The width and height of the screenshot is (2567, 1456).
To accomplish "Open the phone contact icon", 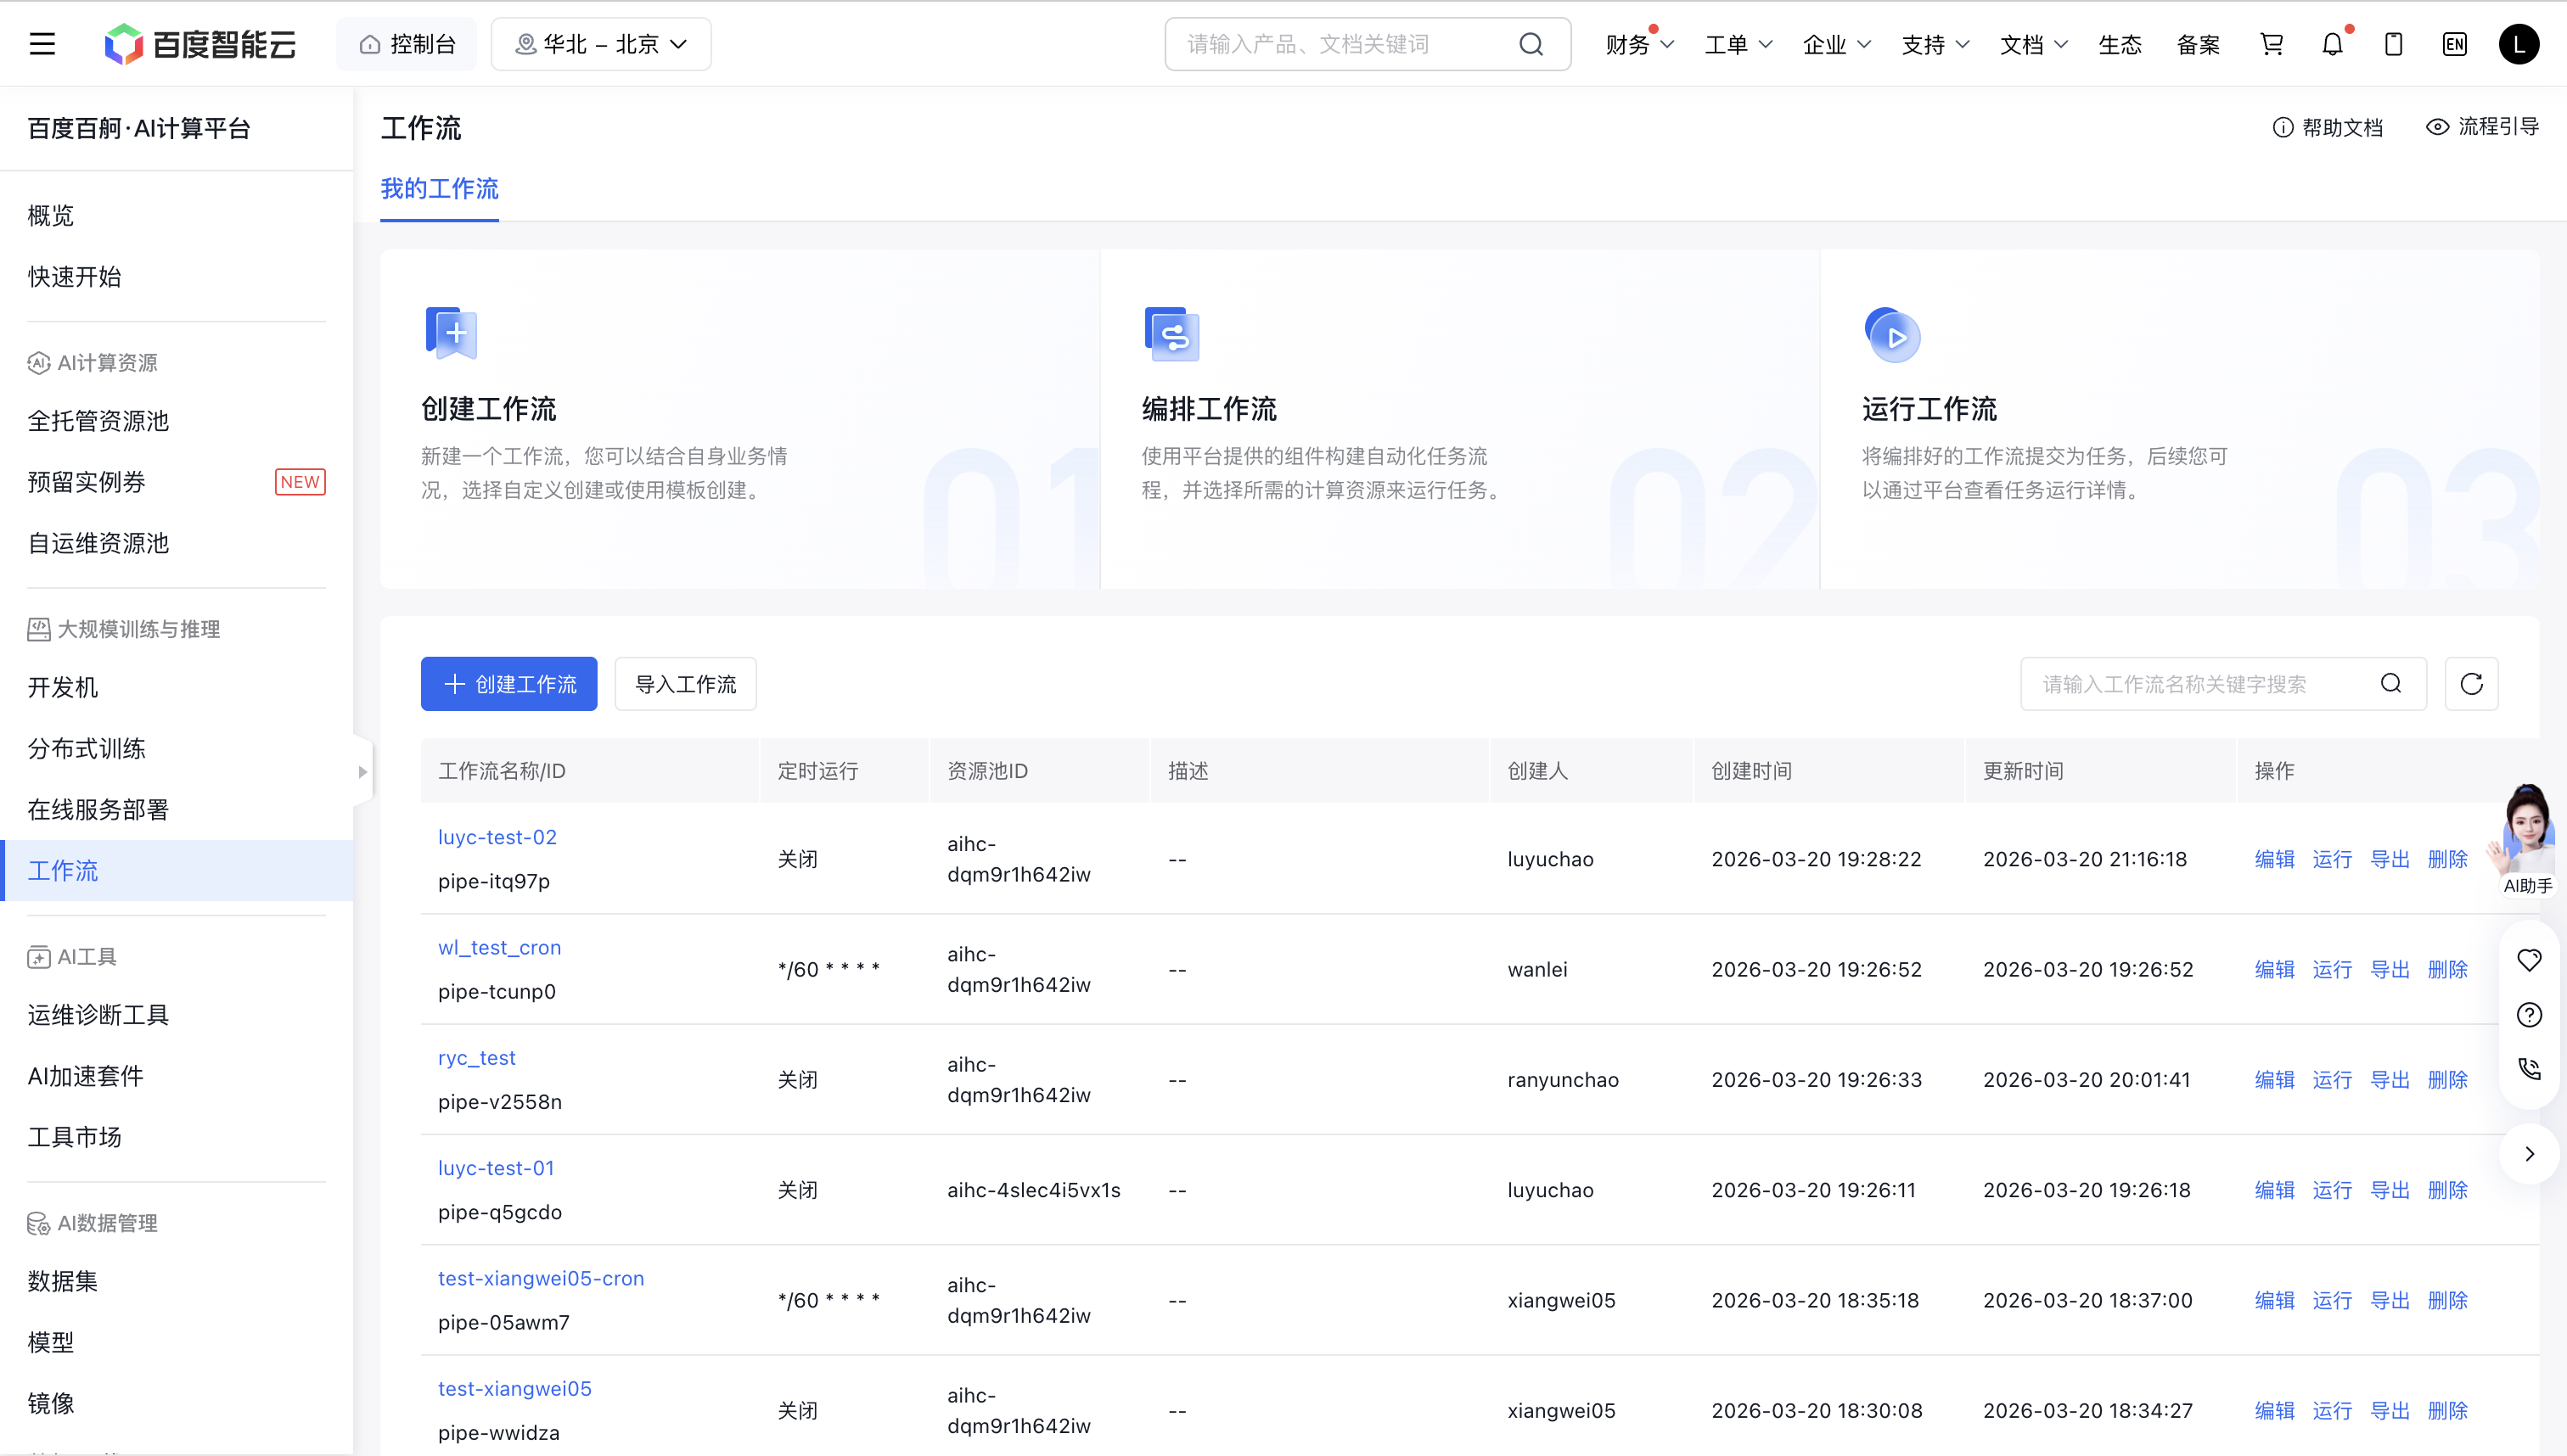I will click(x=2529, y=1069).
